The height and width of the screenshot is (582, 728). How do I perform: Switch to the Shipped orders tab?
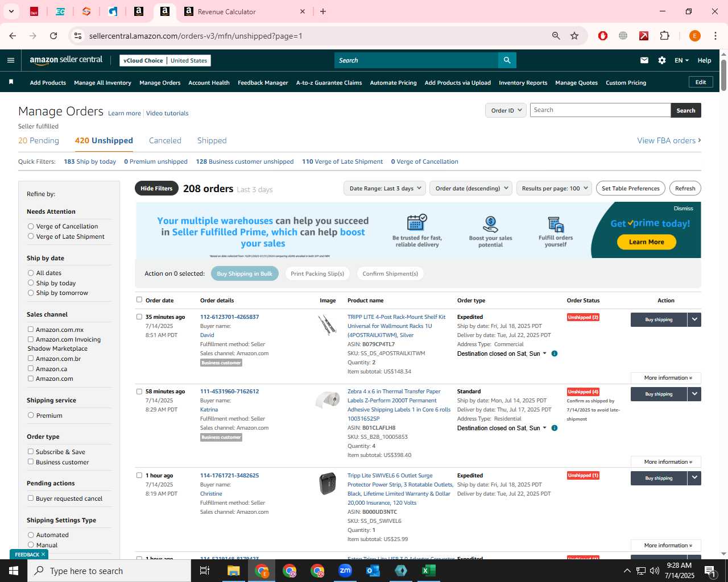tap(212, 140)
